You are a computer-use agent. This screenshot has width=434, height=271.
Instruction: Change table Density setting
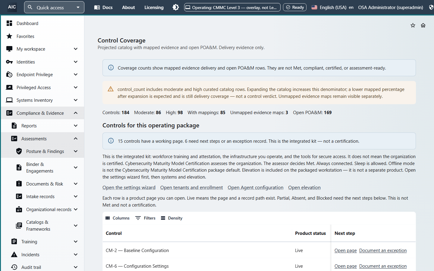171,218
